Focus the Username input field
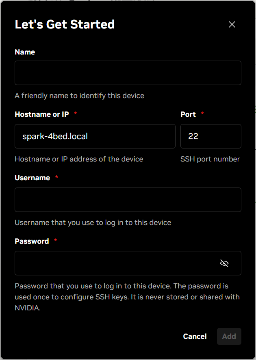 tap(128, 200)
